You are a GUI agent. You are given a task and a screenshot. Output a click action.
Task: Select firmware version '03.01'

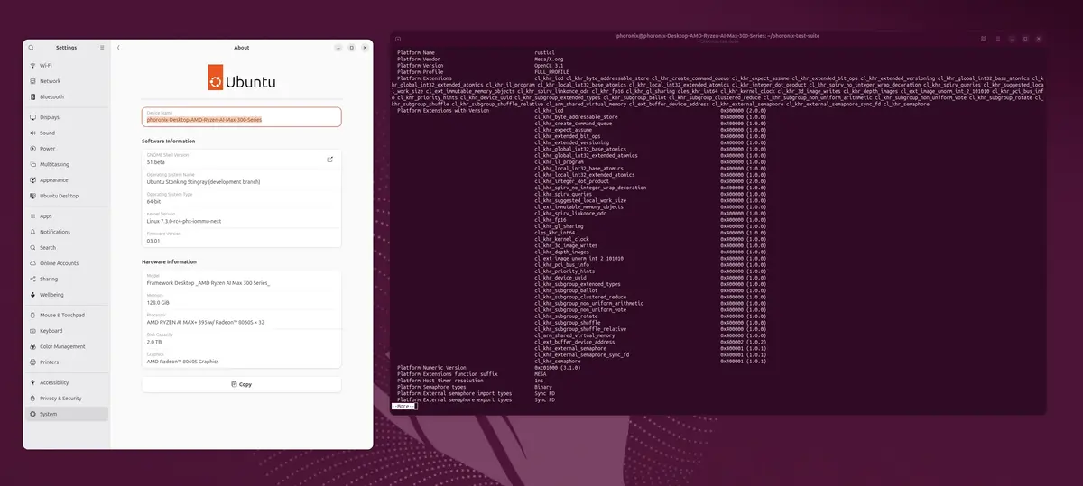[x=153, y=240]
